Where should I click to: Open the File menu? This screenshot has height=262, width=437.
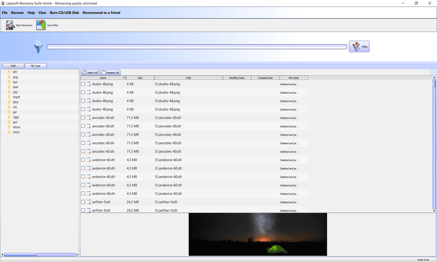coord(5,13)
